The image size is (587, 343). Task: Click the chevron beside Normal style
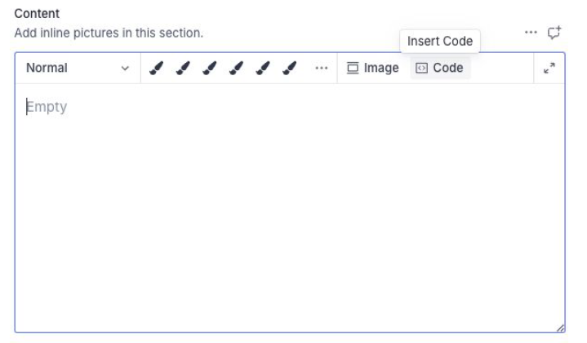125,69
